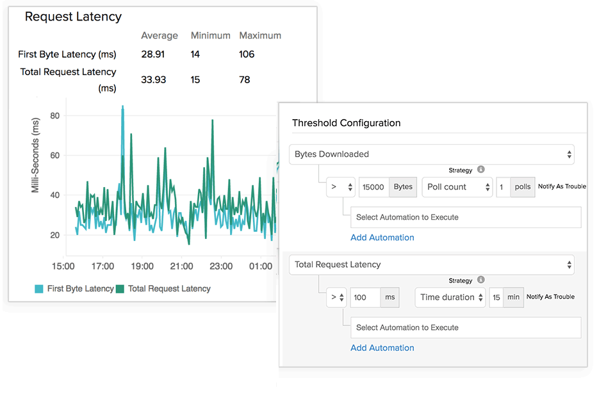Open the Bytes Downloaded metric dropdown
Image resolution: width=615 pixels, height=410 pixels.
[x=432, y=154]
